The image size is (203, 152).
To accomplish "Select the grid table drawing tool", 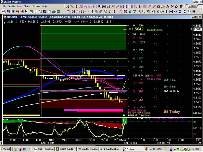I will coord(95,6).
